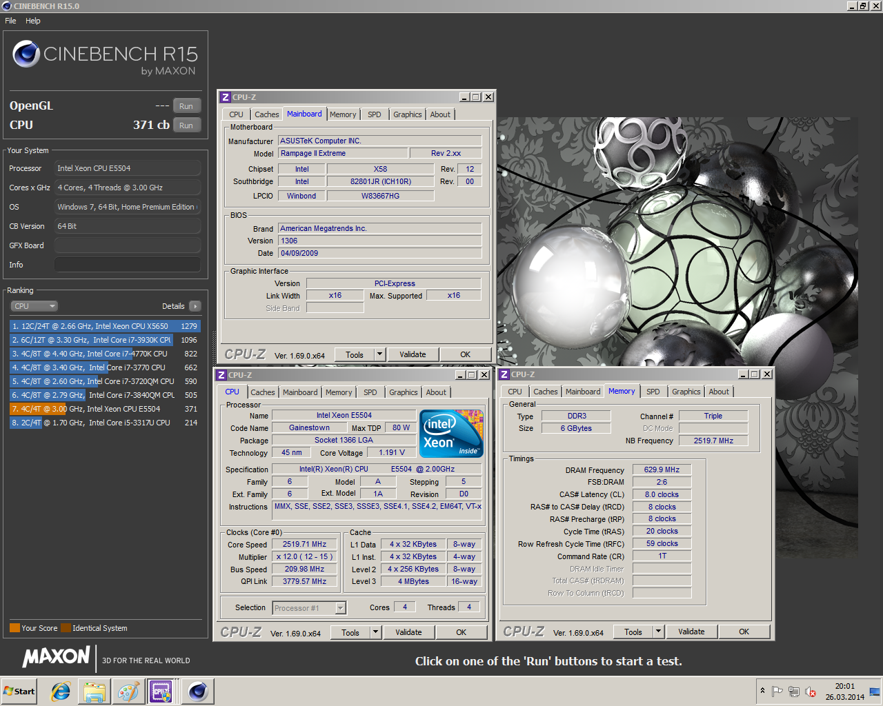Screen dimensions: 883x706
Task: Open About tab in the Memory window
Action: click(719, 392)
